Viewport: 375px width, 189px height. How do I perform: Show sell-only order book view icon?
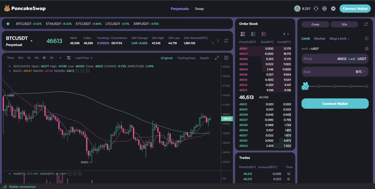tap(263, 34)
